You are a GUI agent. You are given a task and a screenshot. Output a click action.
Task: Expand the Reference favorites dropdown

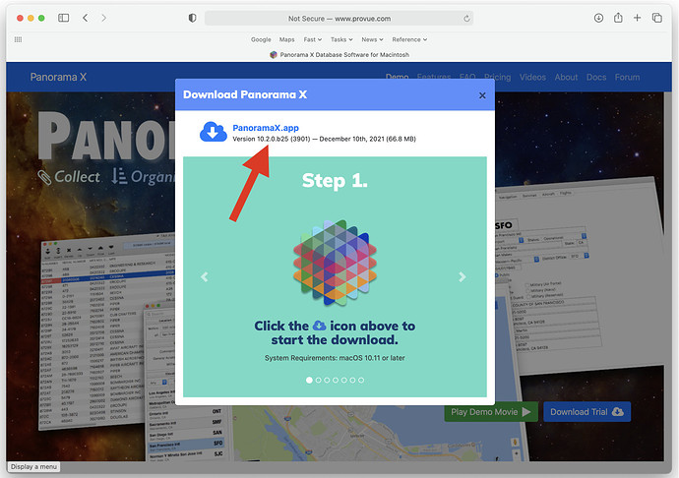tap(409, 39)
